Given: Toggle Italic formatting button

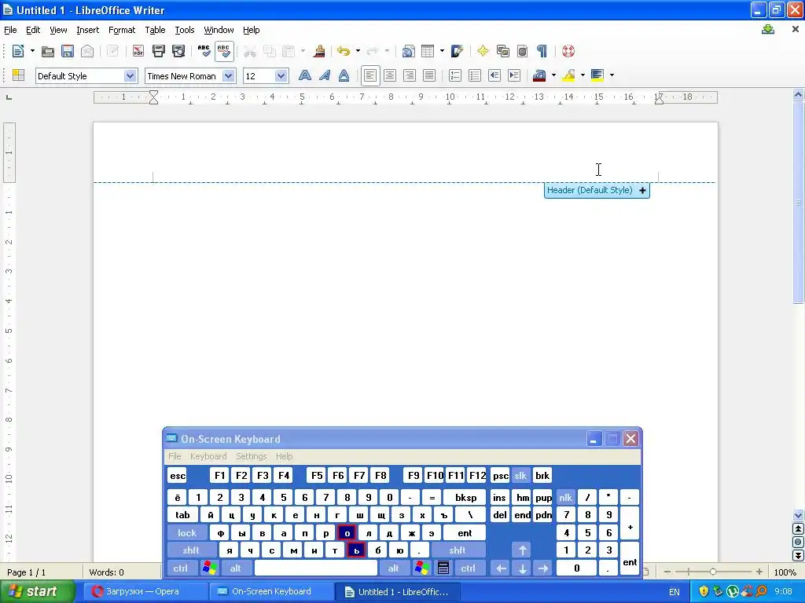Looking at the screenshot, I should [x=325, y=75].
